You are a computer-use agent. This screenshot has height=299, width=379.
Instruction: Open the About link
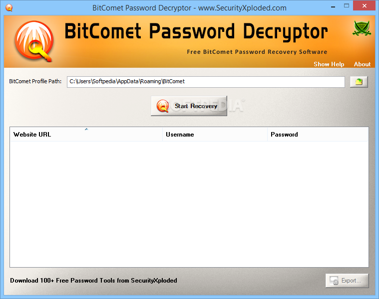point(362,64)
